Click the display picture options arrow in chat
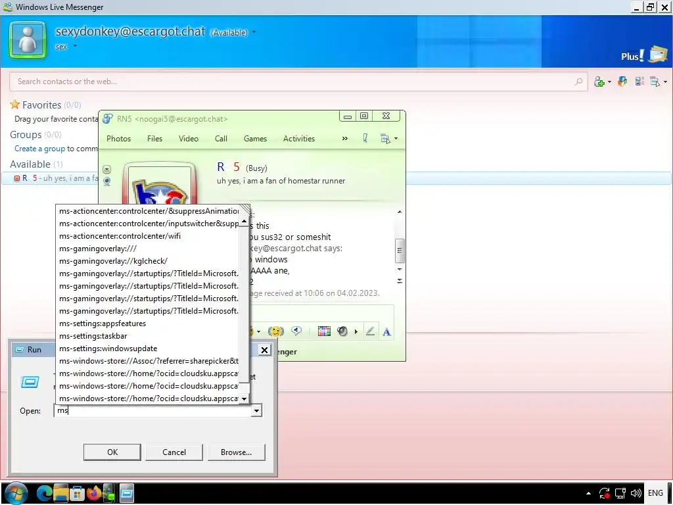The image size is (673, 505). pyautogui.click(x=107, y=169)
